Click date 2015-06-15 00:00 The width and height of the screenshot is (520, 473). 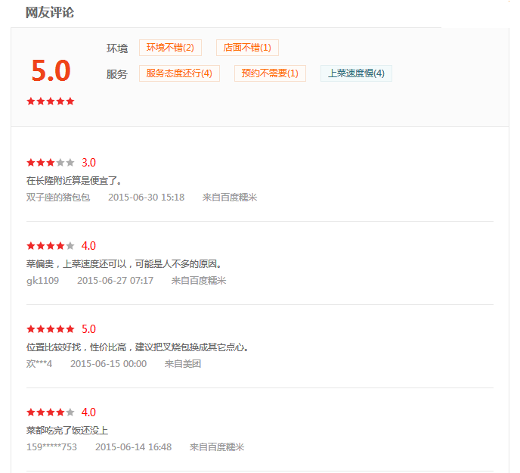tap(108, 364)
